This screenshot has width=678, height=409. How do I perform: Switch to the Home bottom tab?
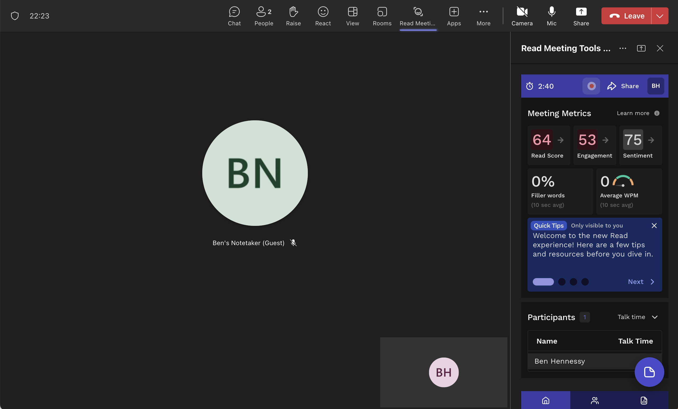(545, 400)
